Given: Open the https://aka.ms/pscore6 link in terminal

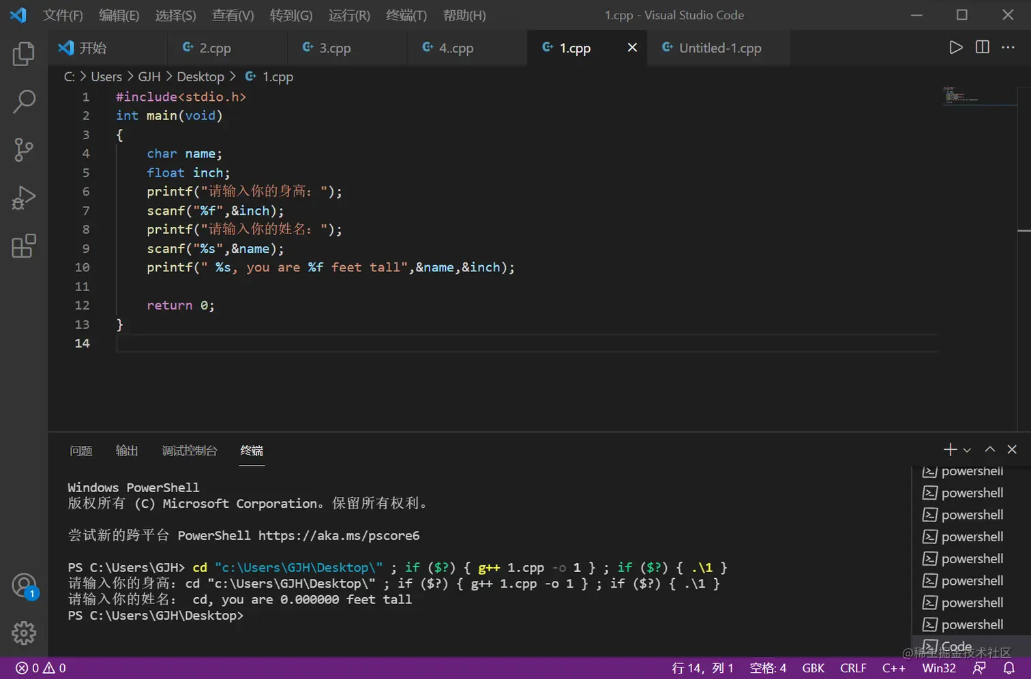Looking at the screenshot, I should click(x=339, y=535).
